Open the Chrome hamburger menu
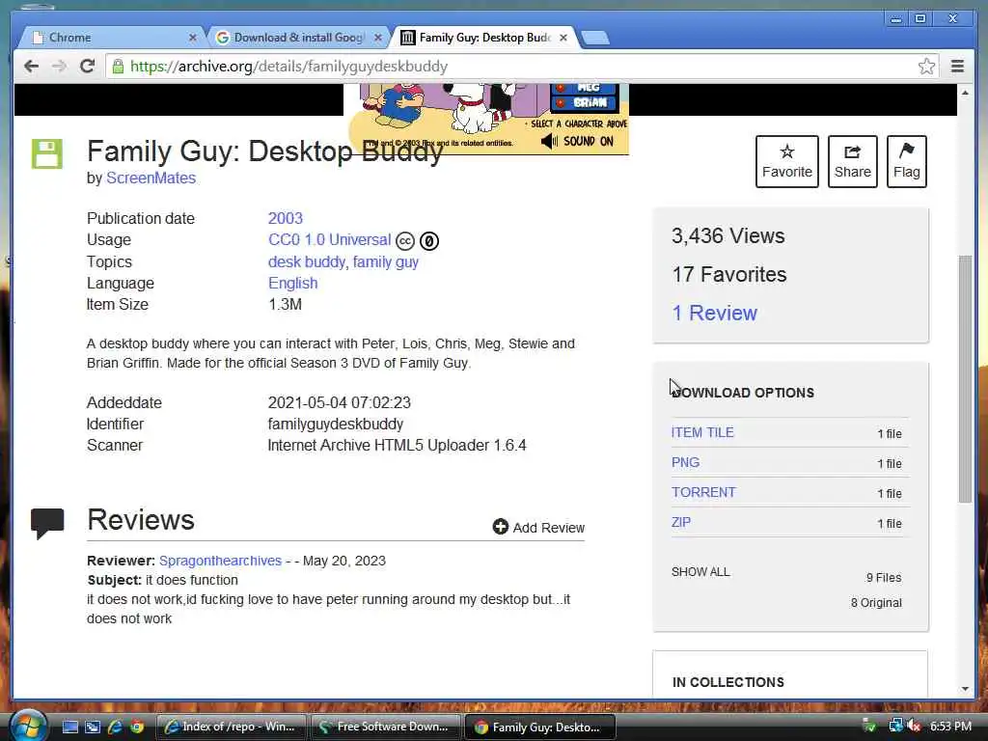The height and width of the screenshot is (741, 988). click(x=957, y=67)
